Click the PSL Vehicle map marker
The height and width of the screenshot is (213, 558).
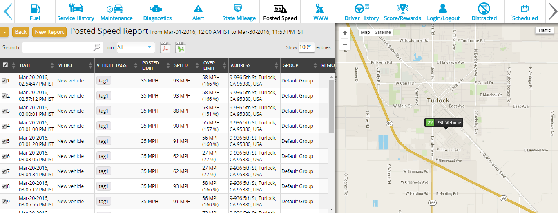tap(444, 123)
